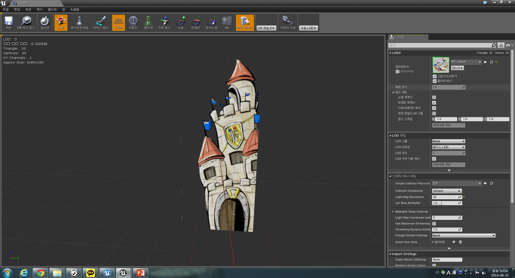Toggle the Cast Shadow (그림자 드리우기) checkbox

tap(434, 76)
